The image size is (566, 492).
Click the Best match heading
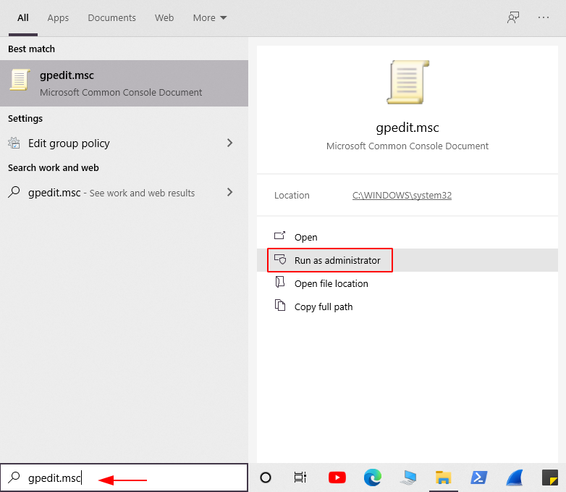click(31, 49)
